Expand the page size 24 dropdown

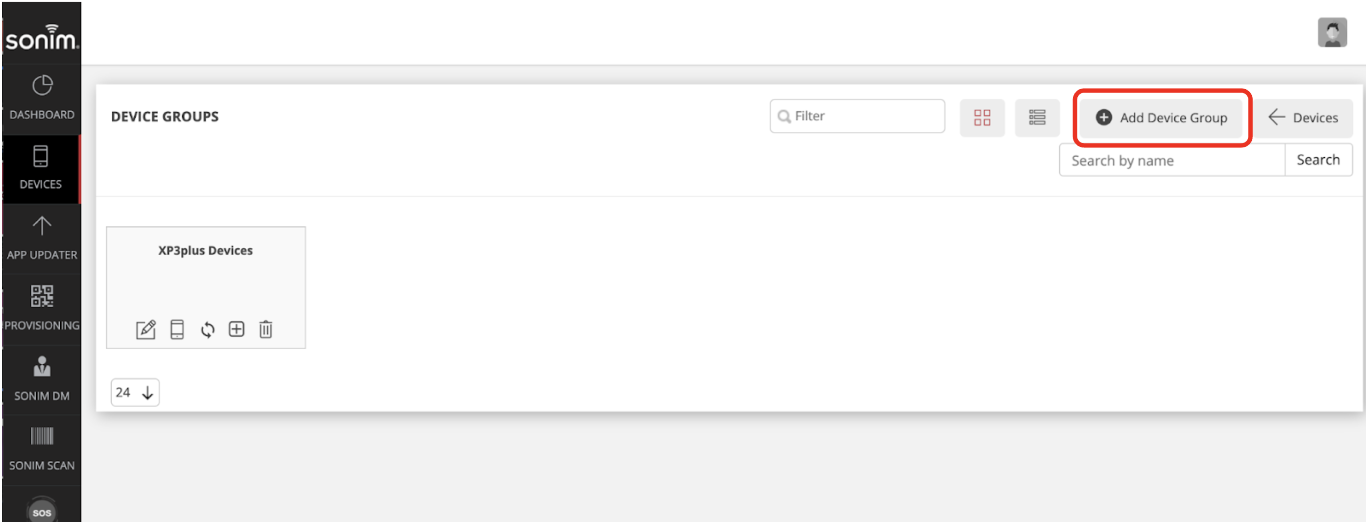pos(135,393)
